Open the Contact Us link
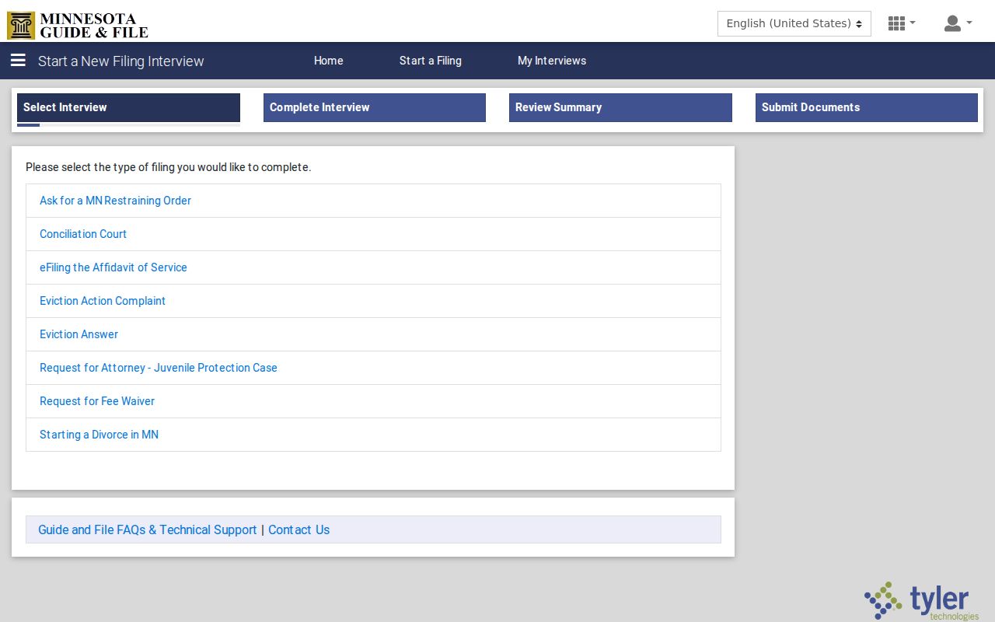Image resolution: width=995 pixels, height=622 pixels. (298, 529)
